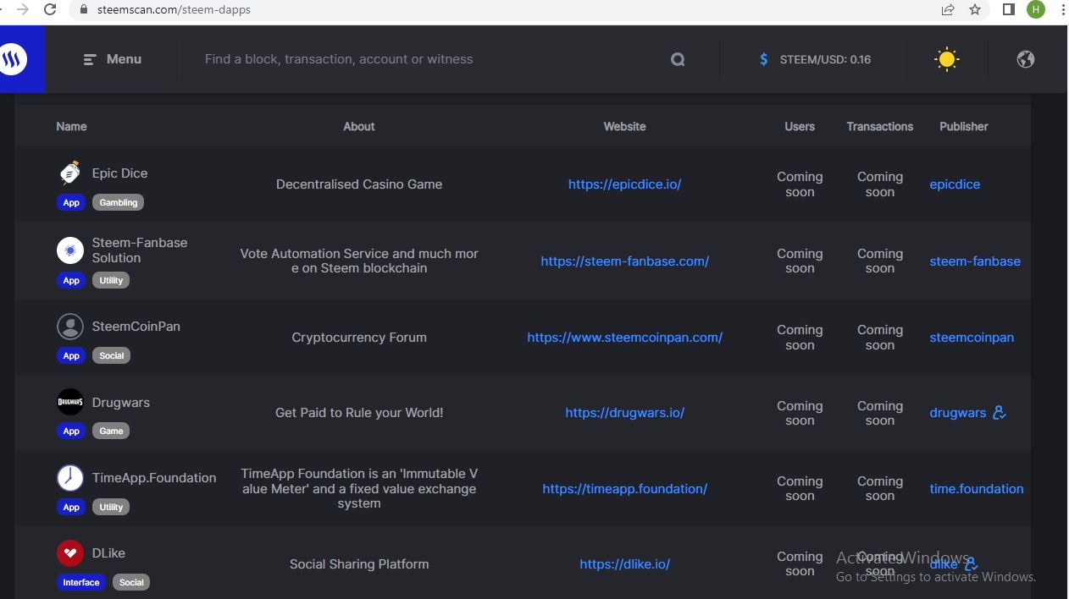Reload the page in browser

click(x=50, y=10)
